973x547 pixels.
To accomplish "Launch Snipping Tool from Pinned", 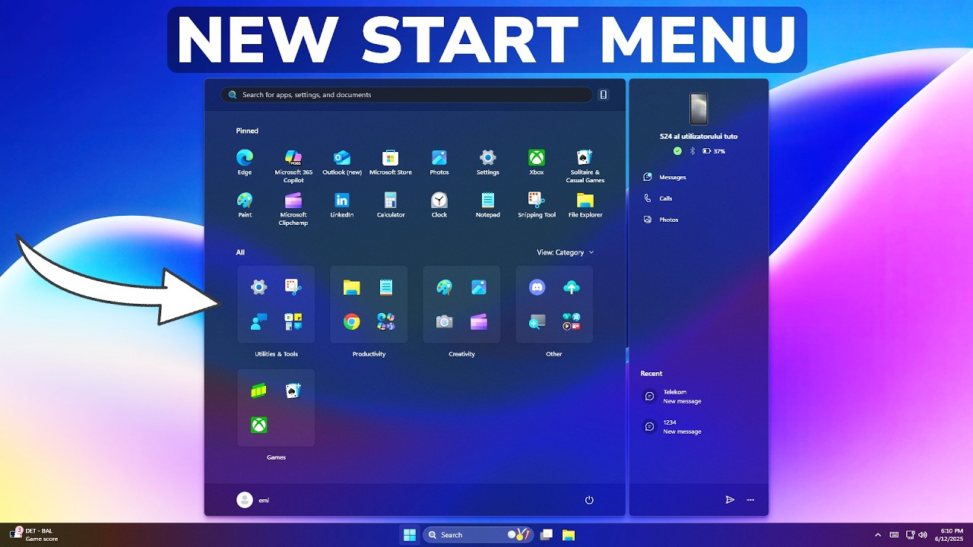I will pyautogui.click(x=537, y=204).
